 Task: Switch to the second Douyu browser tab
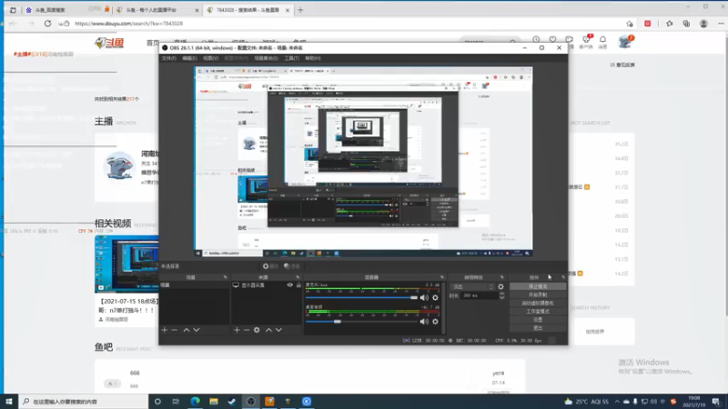click(x=157, y=10)
